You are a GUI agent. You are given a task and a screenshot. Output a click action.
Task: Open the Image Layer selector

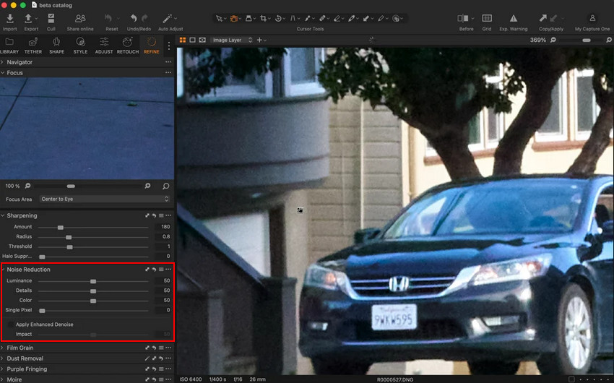232,40
